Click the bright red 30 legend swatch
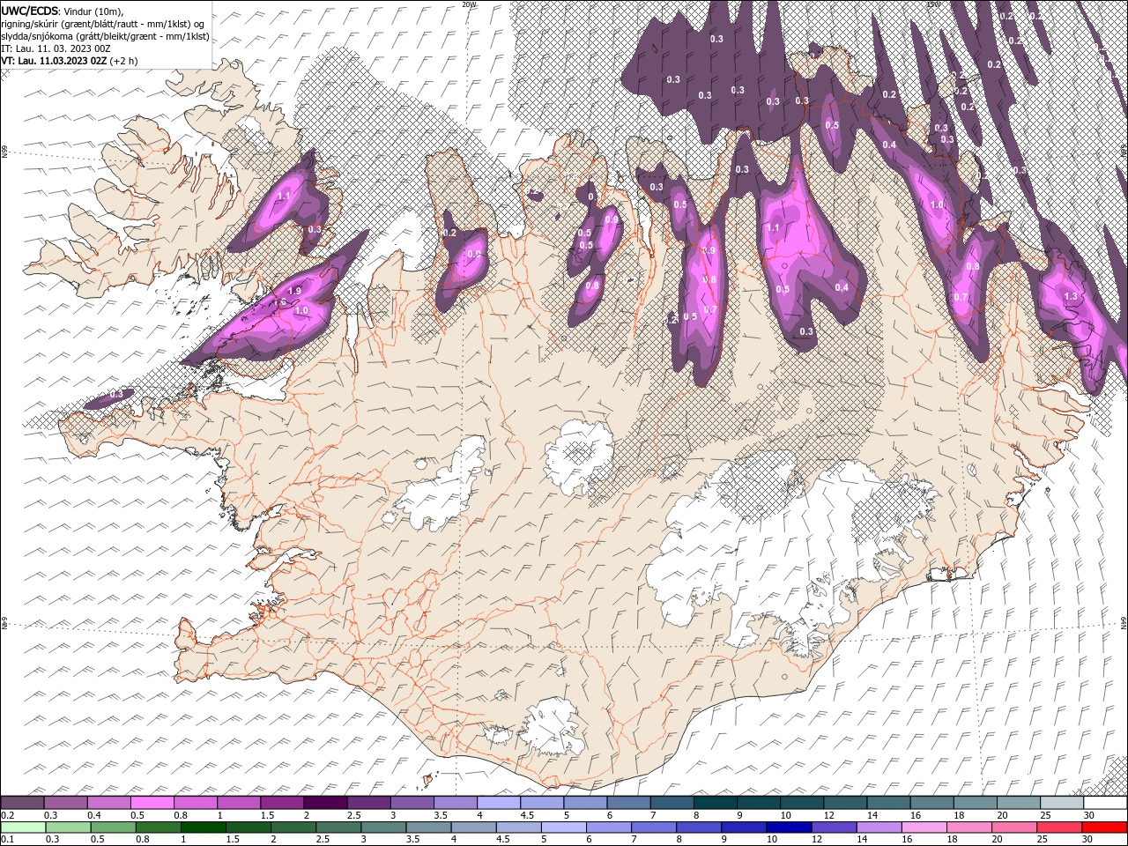Viewport: 1128px width, 846px height. (1105, 827)
